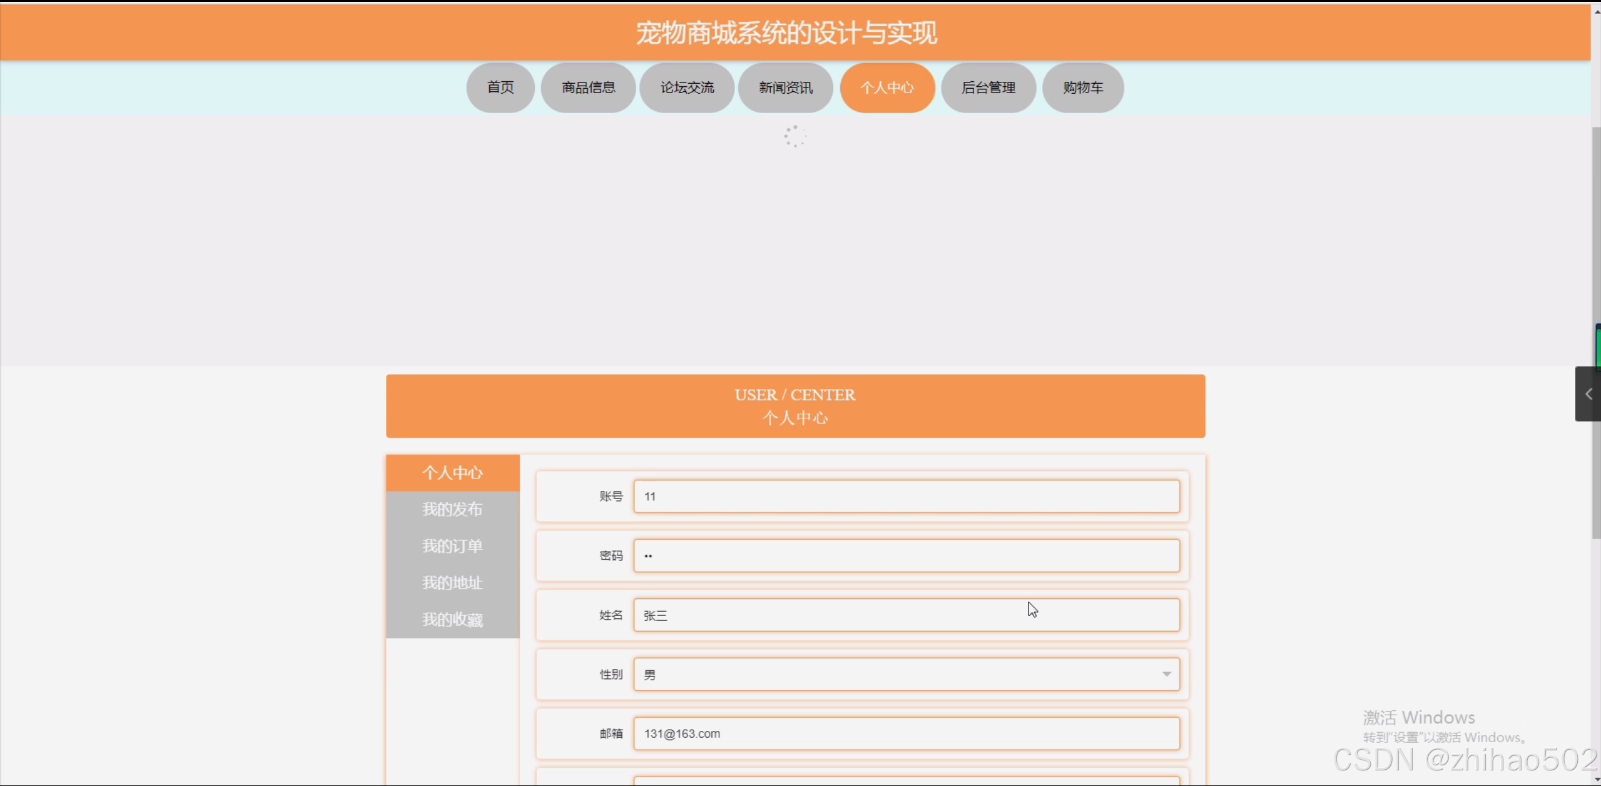Open the 购物车 shopping cart

pos(1082,88)
